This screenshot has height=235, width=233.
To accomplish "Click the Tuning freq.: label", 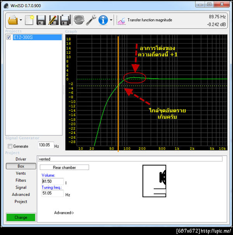I will pos(52,188).
